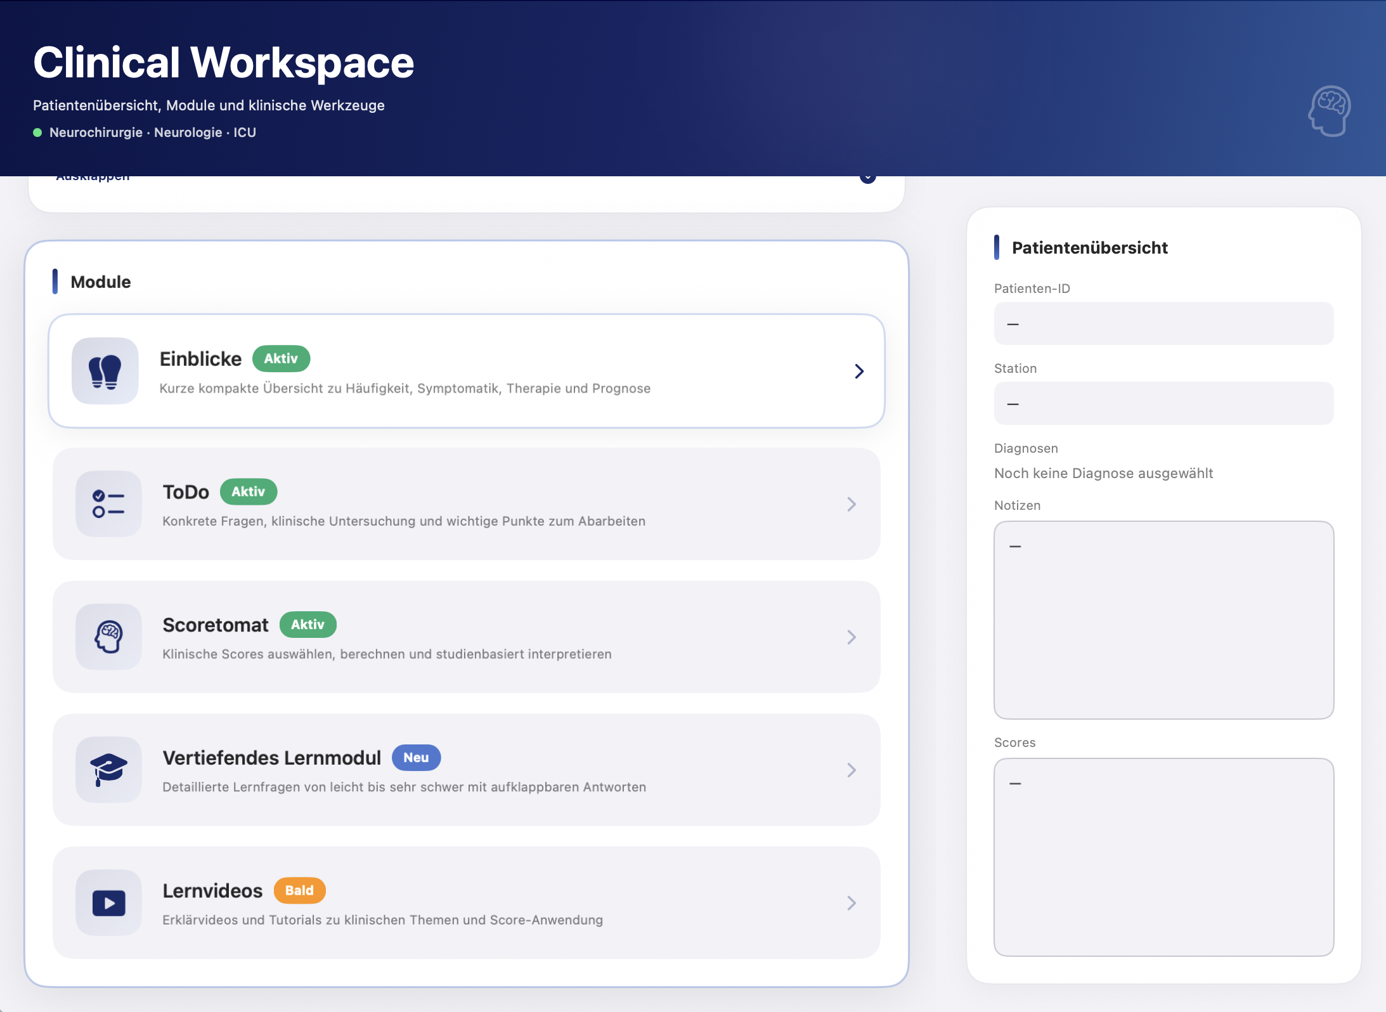Click into the Station field

(1163, 404)
